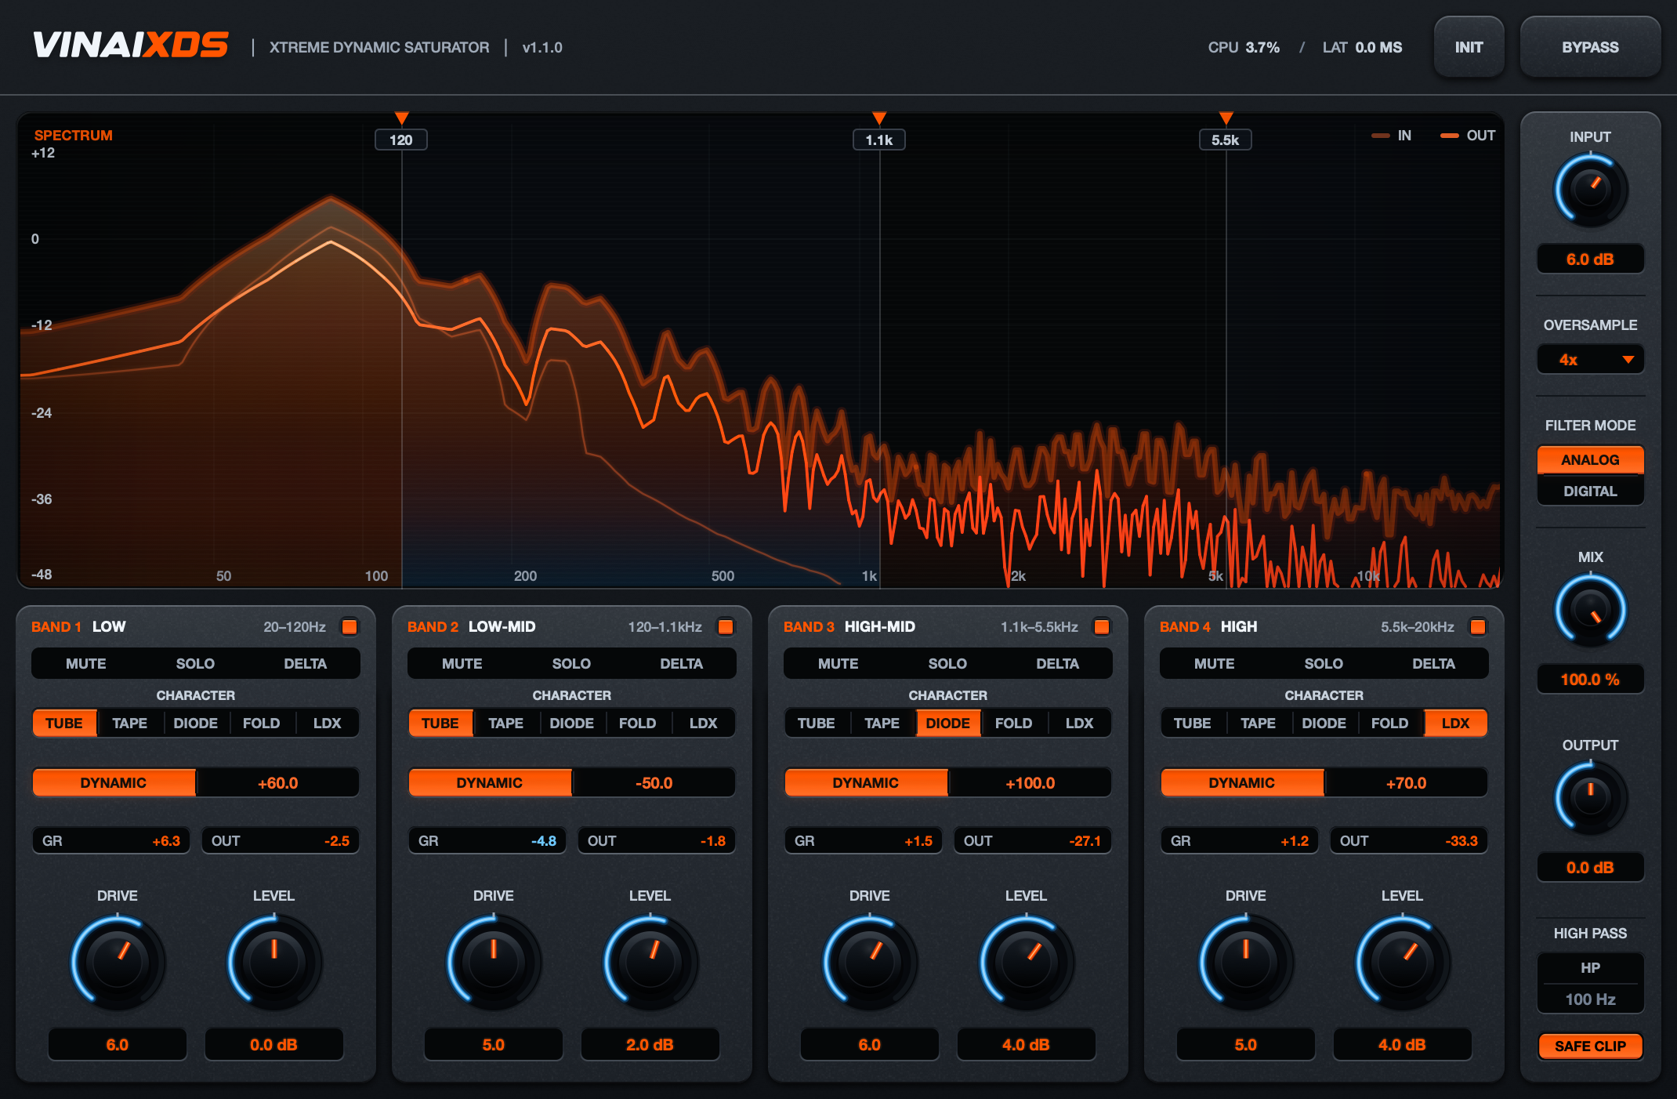Screen dimensions: 1677x1099
Task: Click Band 4 LEVEL knob
Action: click(x=1403, y=961)
